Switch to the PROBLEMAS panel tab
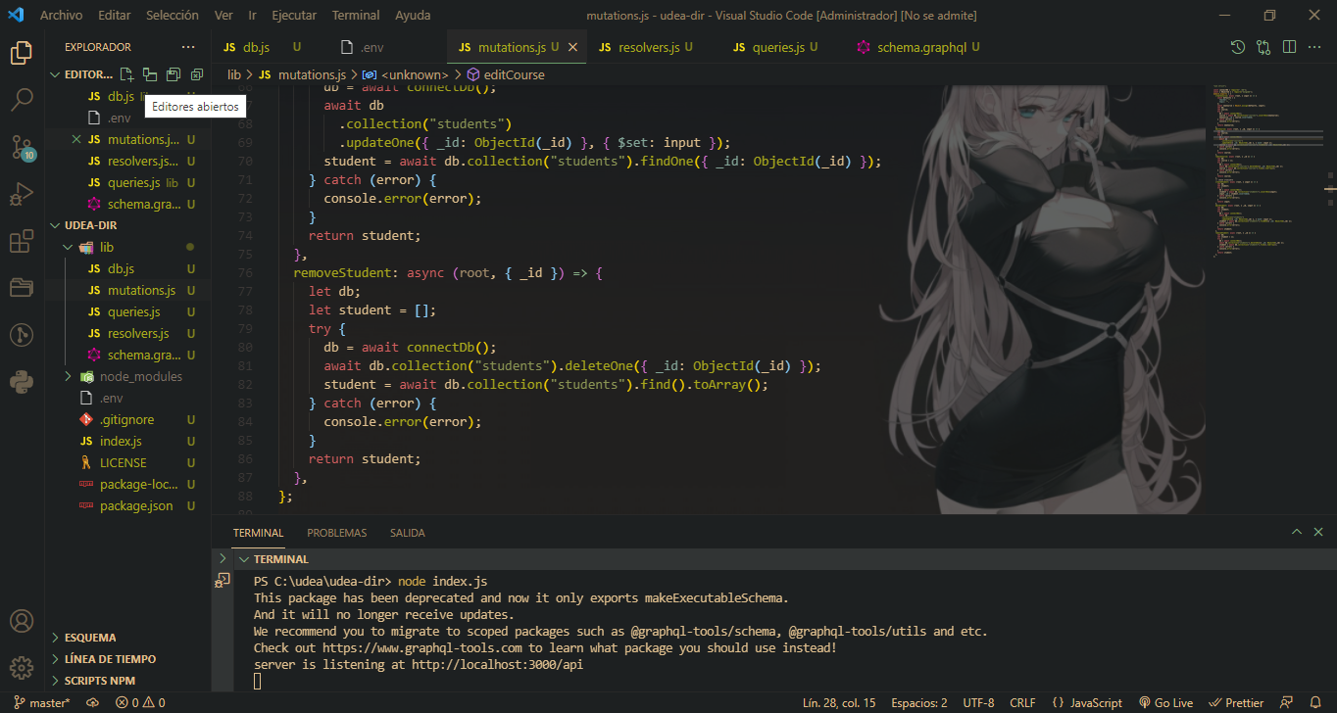The height and width of the screenshot is (713, 1337). (336, 533)
